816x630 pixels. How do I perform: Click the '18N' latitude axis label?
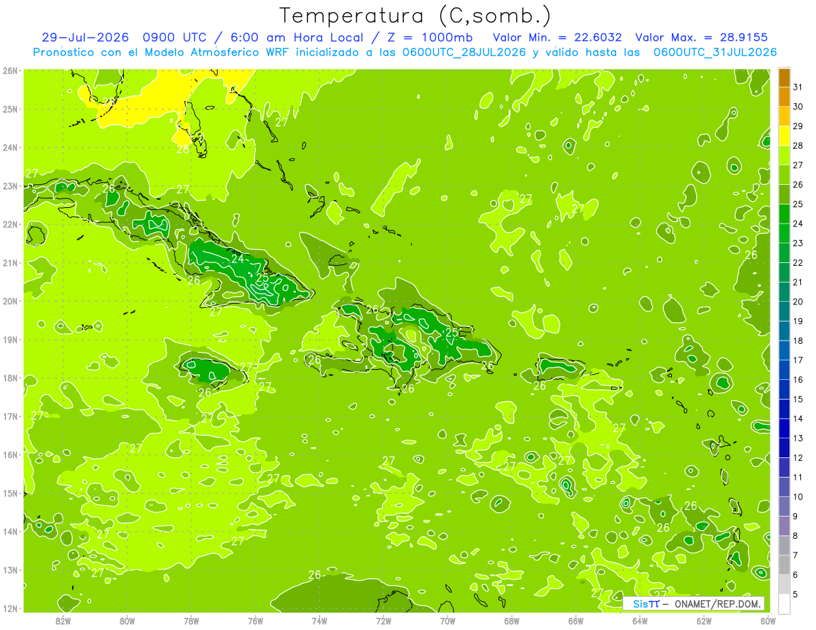pos(10,378)
